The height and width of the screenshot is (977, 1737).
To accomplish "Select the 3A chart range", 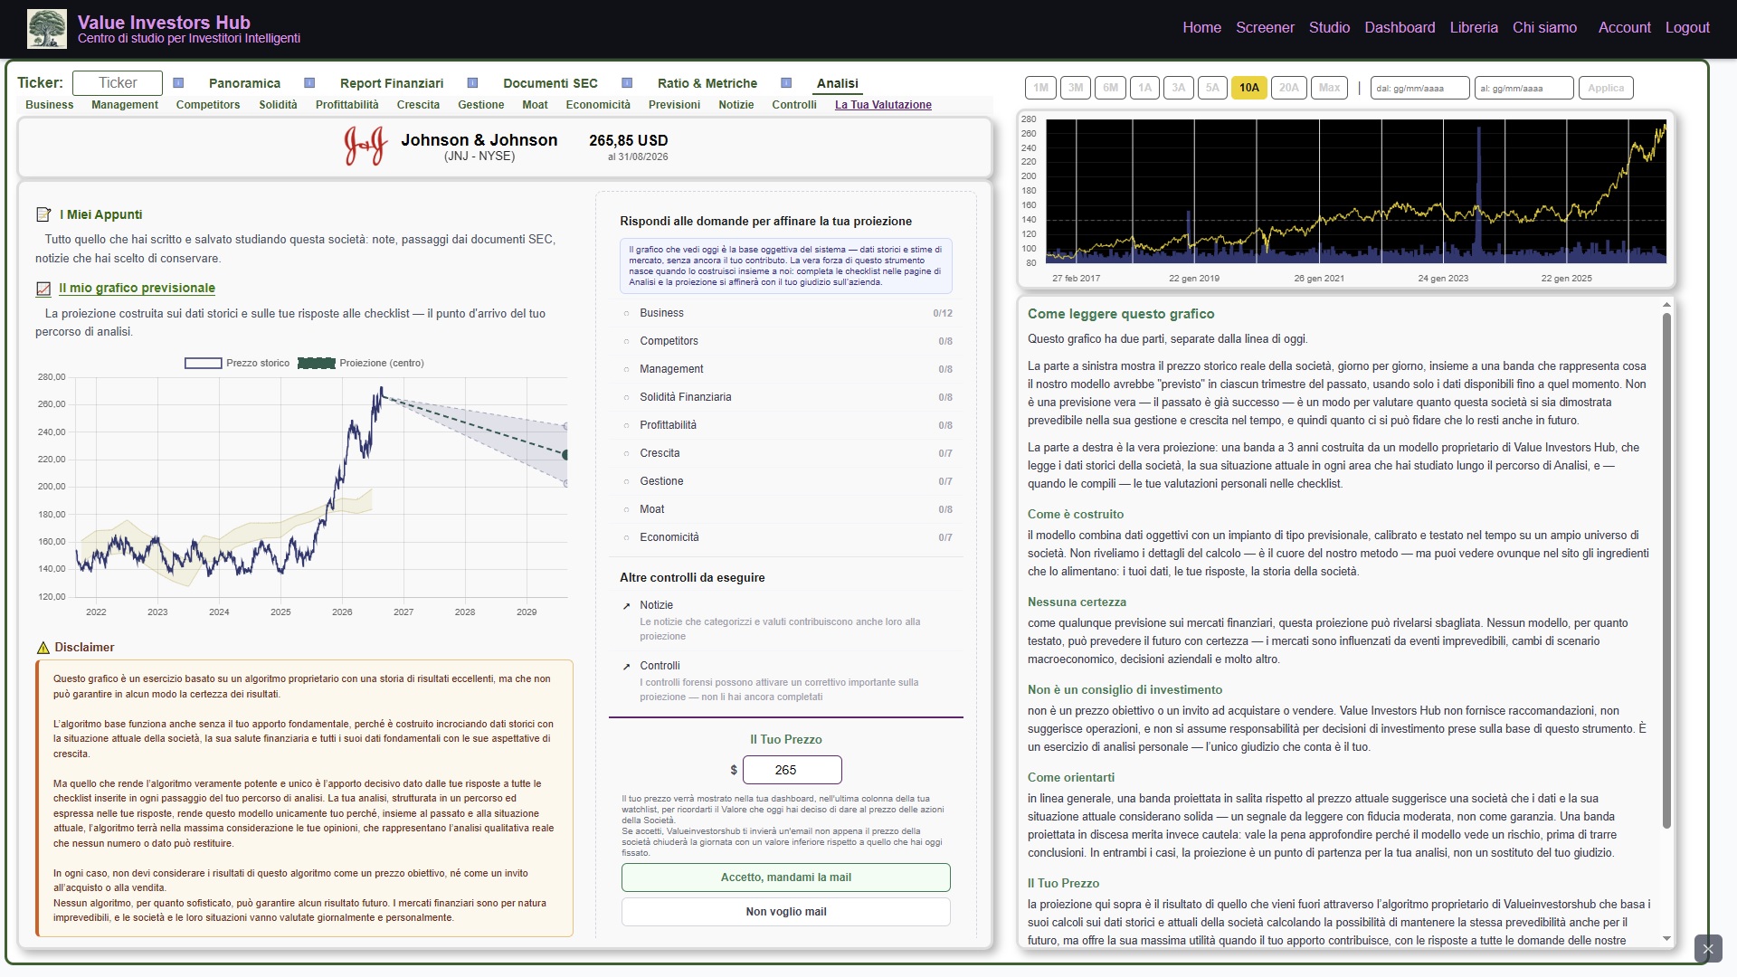I will click(1179, 88).
